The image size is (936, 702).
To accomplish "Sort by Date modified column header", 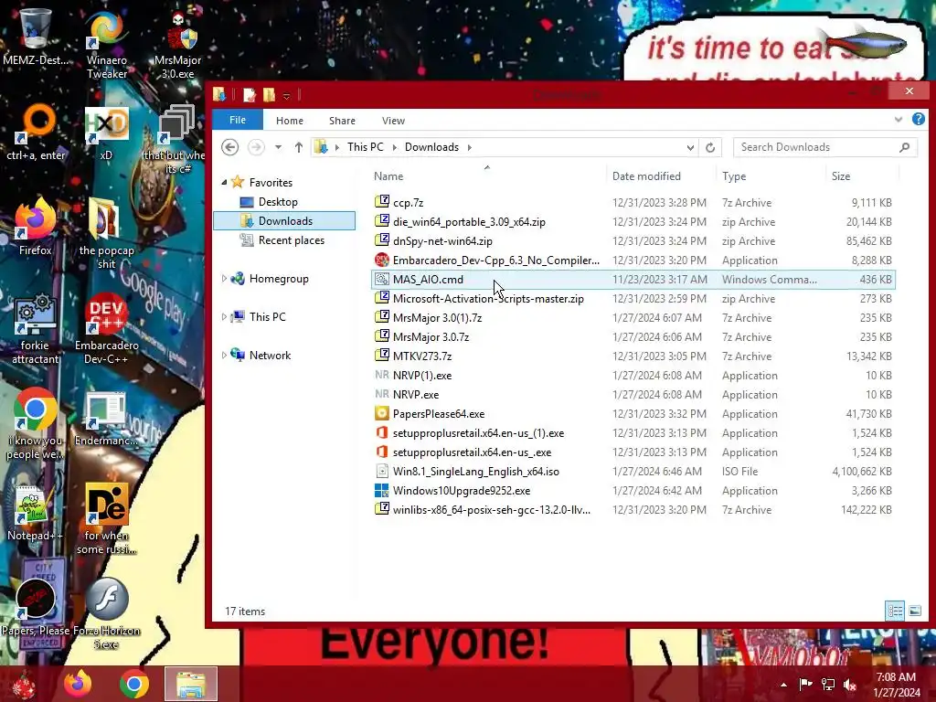I will click(662, 176).
